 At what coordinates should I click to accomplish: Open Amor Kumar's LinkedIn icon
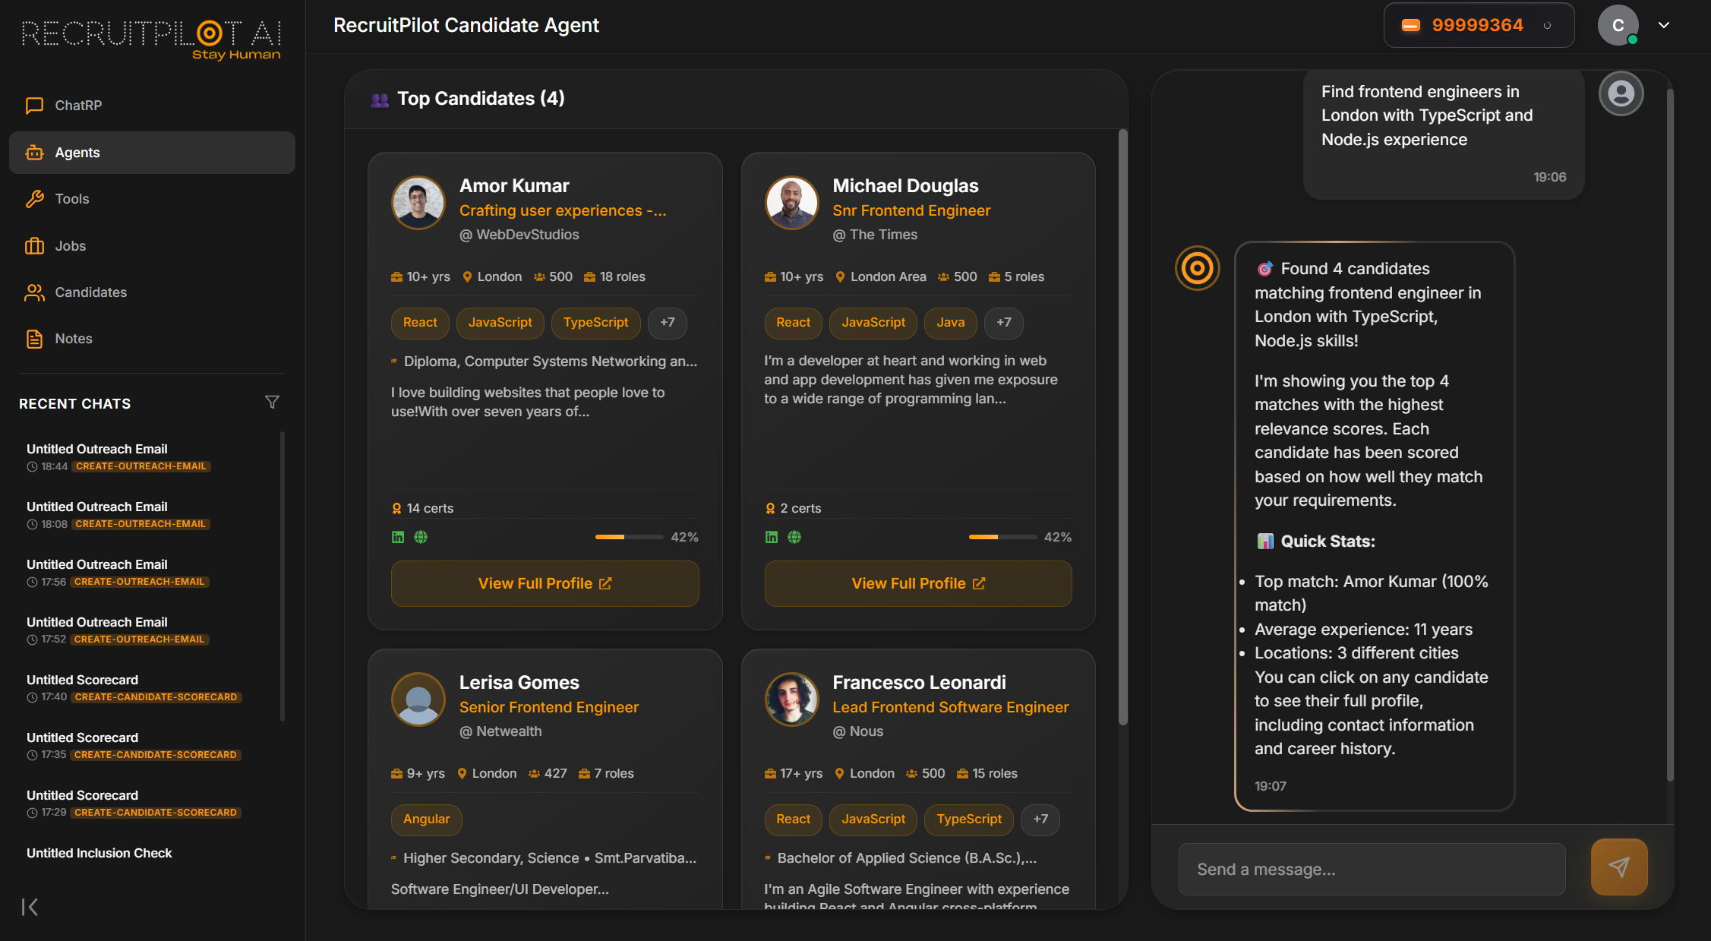[x=398, y=537]
